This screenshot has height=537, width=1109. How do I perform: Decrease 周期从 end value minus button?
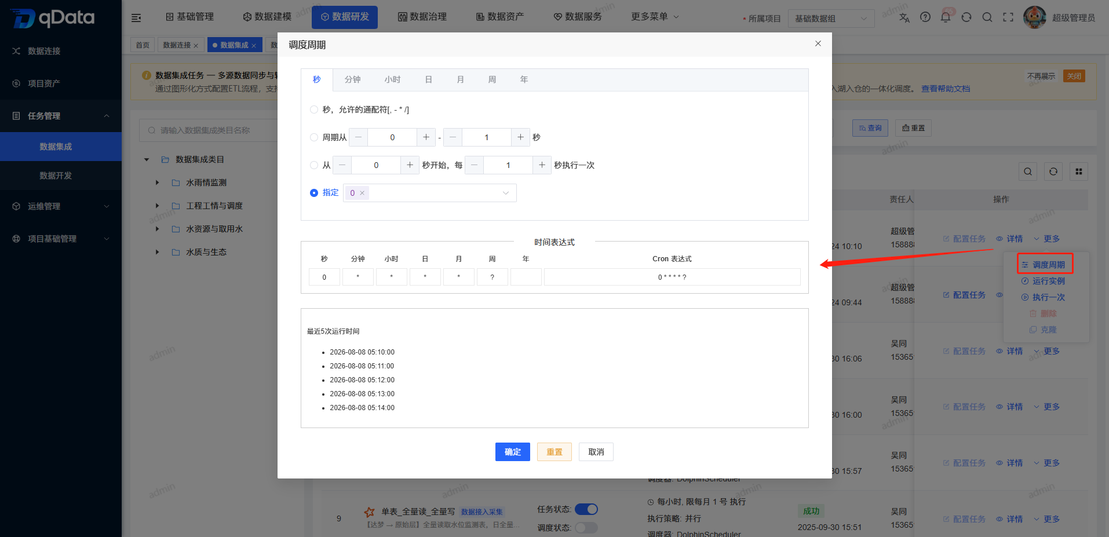[x=453, y=137]
